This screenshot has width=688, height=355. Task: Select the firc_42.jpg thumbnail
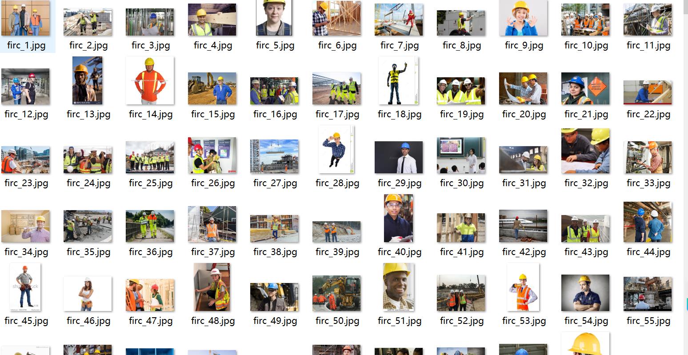(x=523, y=226)
